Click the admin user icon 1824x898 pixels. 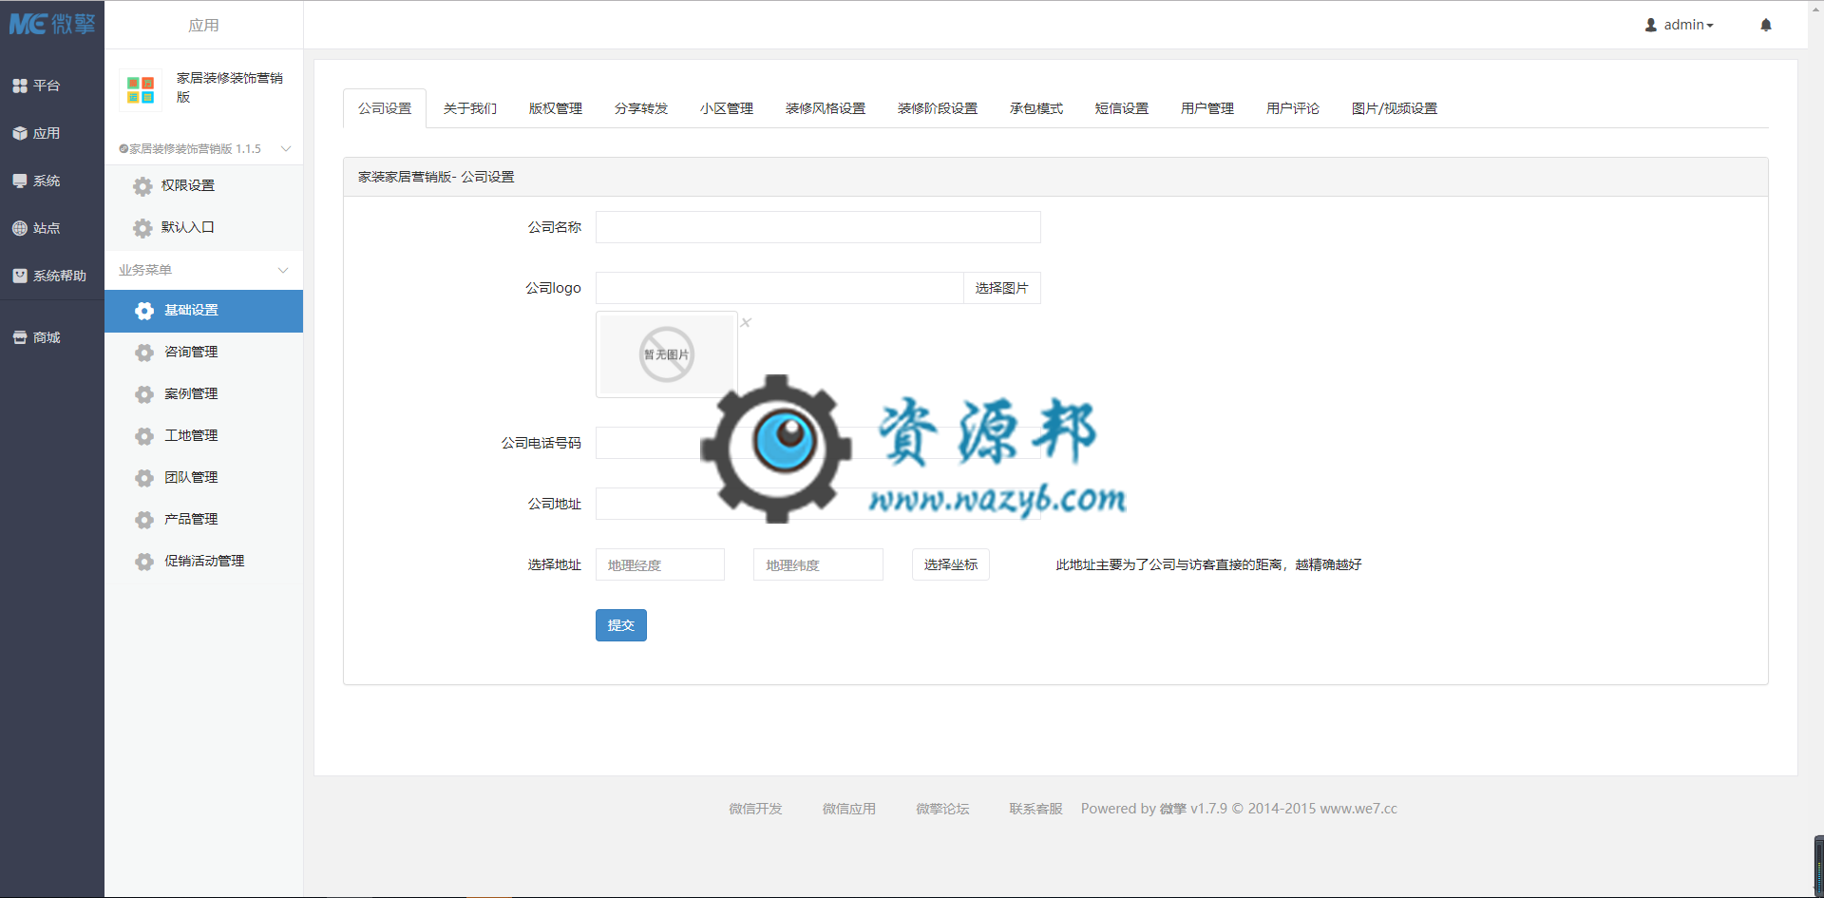[x=1651, y=25]
